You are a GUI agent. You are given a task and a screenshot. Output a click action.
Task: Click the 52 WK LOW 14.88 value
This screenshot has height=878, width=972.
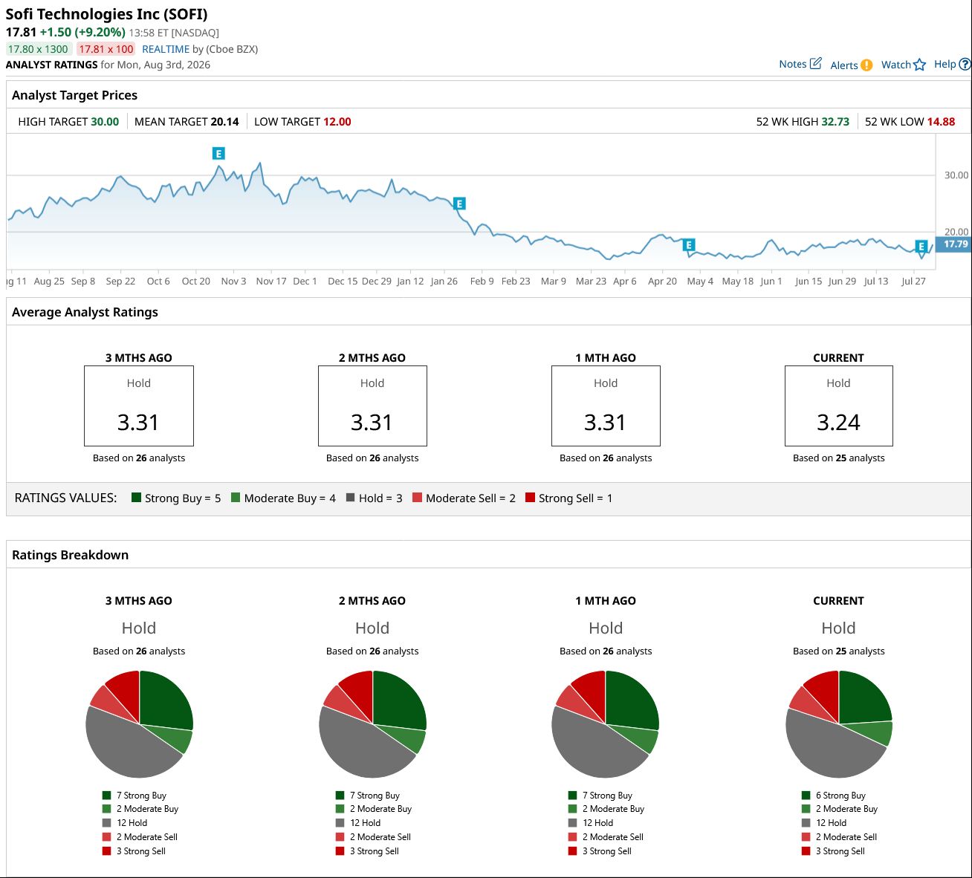(x=942, y=122)
